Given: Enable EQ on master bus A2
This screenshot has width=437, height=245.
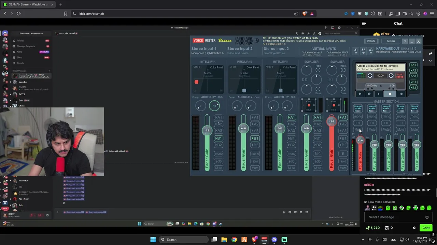Looking at the screenshot, I should click(x=372, y=123).
